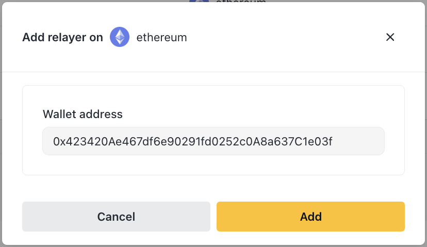Confirm the relayer with Add
This screenshot has height=247, width=427.
click(x=310, y=217)
